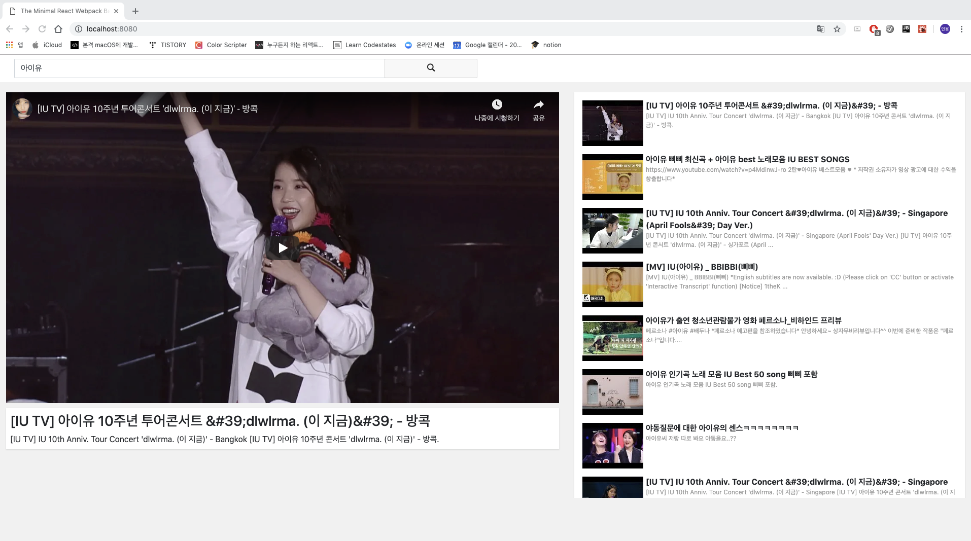Bookmark this page with star icon
The height and width of the screenshot is (541, 971).
[x=837, y=29]
